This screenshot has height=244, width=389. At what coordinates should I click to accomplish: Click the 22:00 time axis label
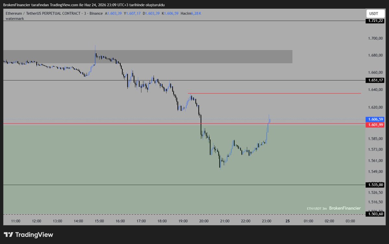click(246, 221)
